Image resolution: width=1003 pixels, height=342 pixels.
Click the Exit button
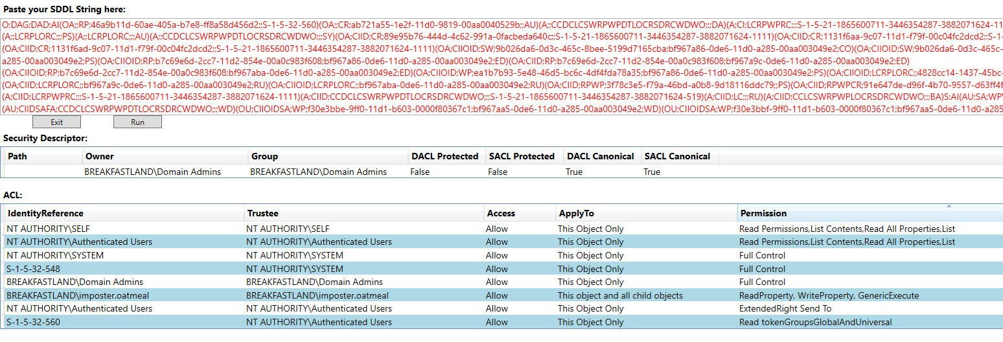(57, 122)
